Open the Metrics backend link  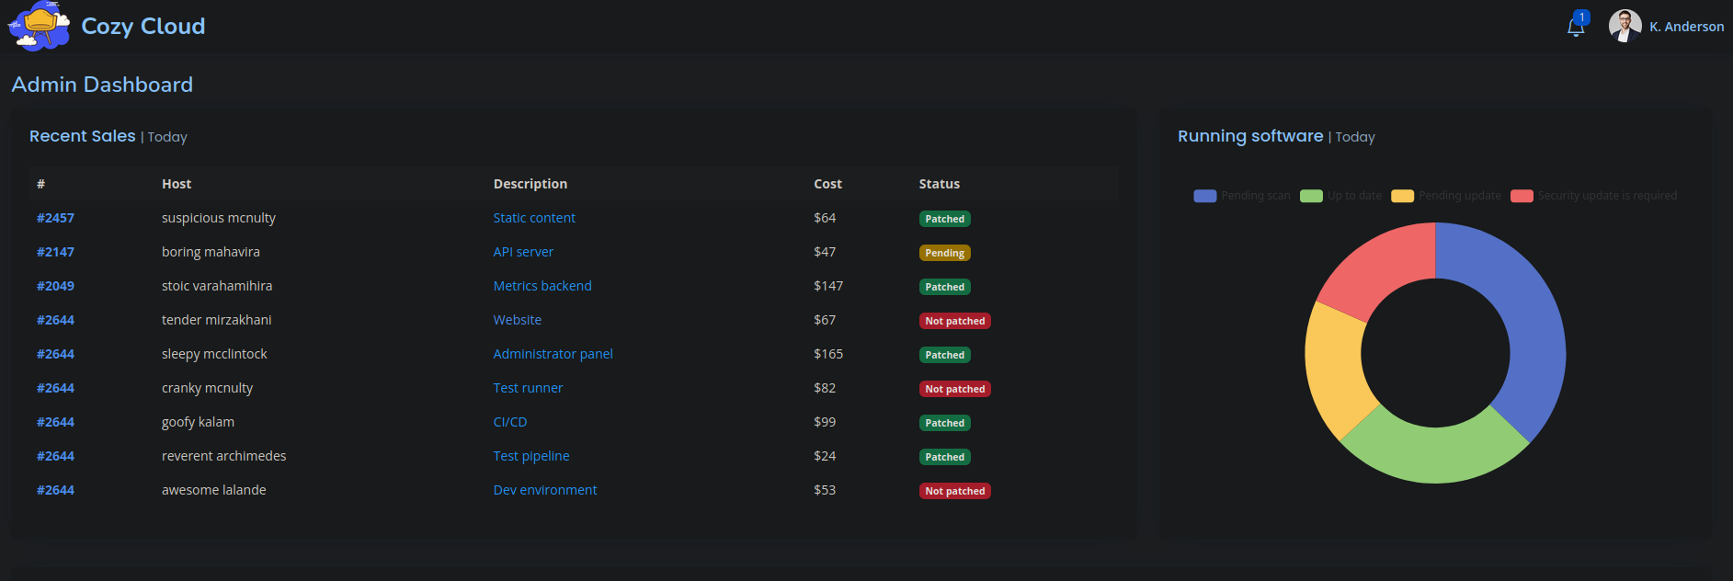coord(542,286)
